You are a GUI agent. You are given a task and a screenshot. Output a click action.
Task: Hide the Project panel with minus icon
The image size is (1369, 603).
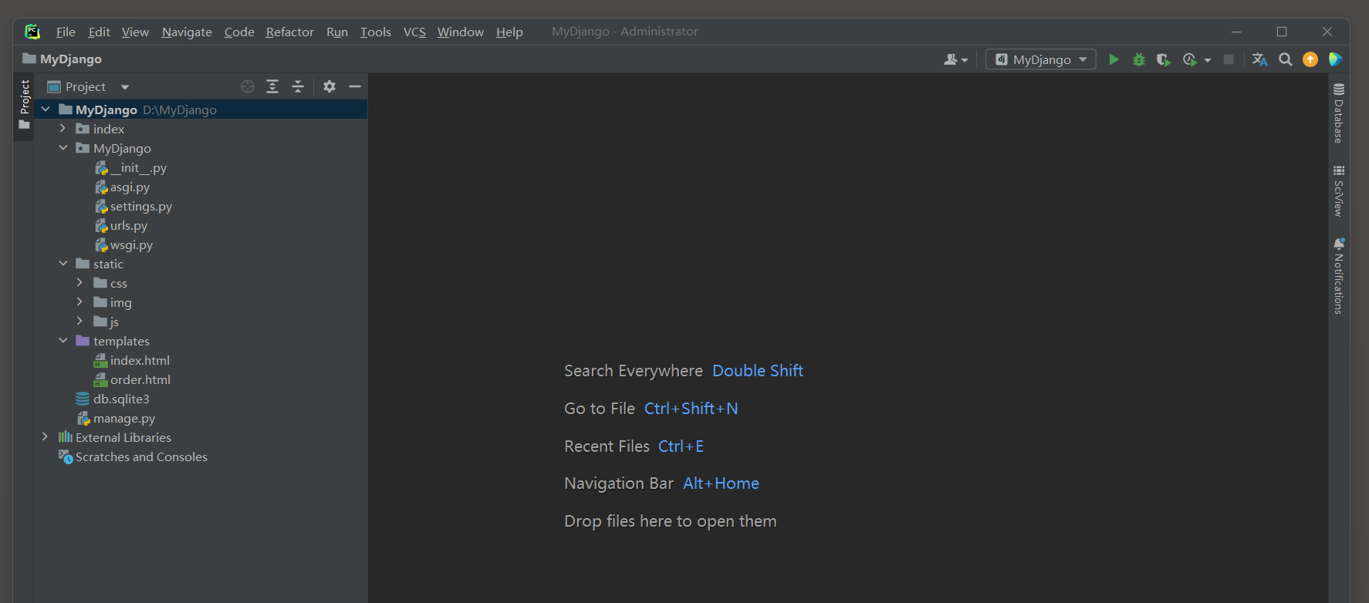pos(355,86)
